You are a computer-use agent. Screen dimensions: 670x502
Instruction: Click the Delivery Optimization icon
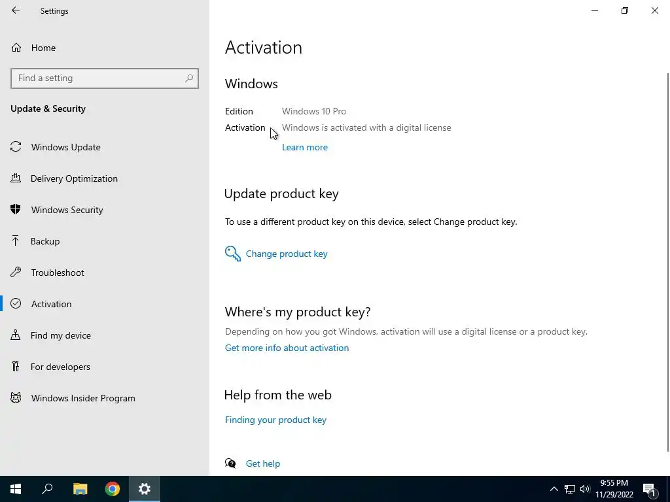16,178
